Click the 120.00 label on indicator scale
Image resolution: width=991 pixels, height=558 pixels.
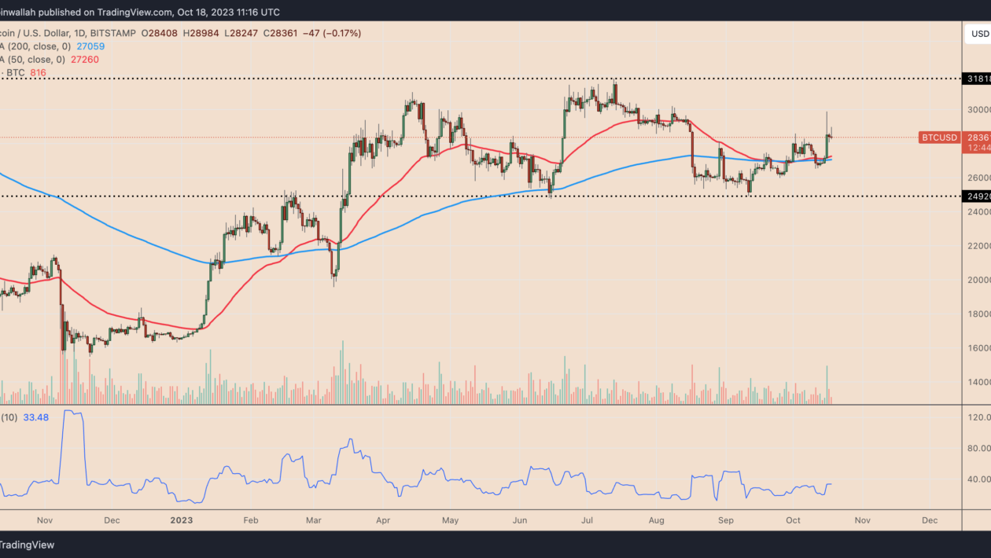pos(979,417)
